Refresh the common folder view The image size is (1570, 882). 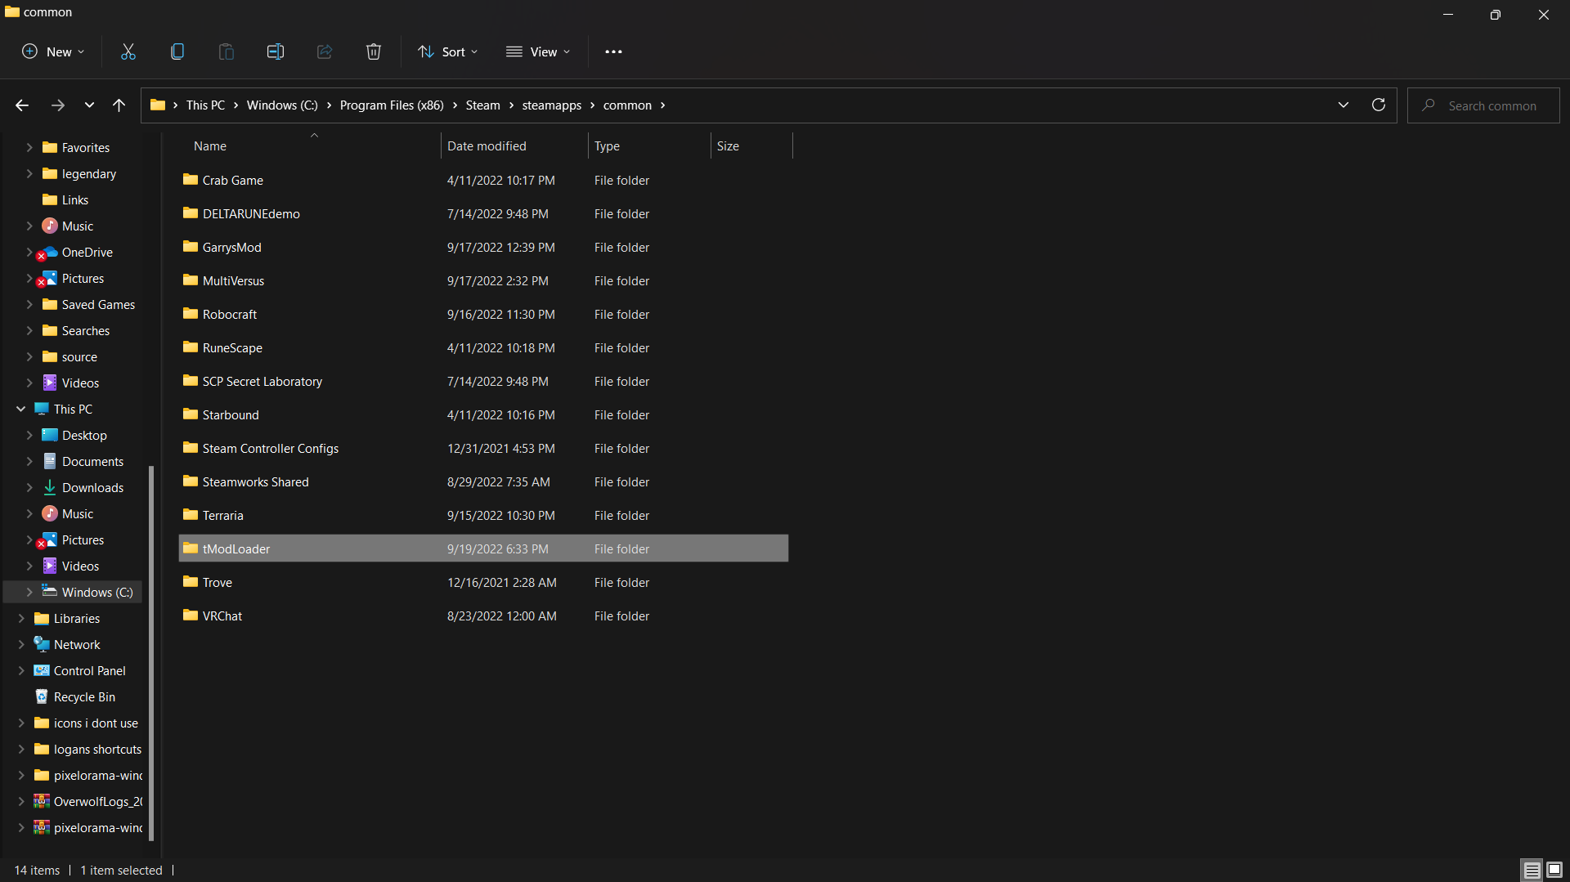point(1379,105)
